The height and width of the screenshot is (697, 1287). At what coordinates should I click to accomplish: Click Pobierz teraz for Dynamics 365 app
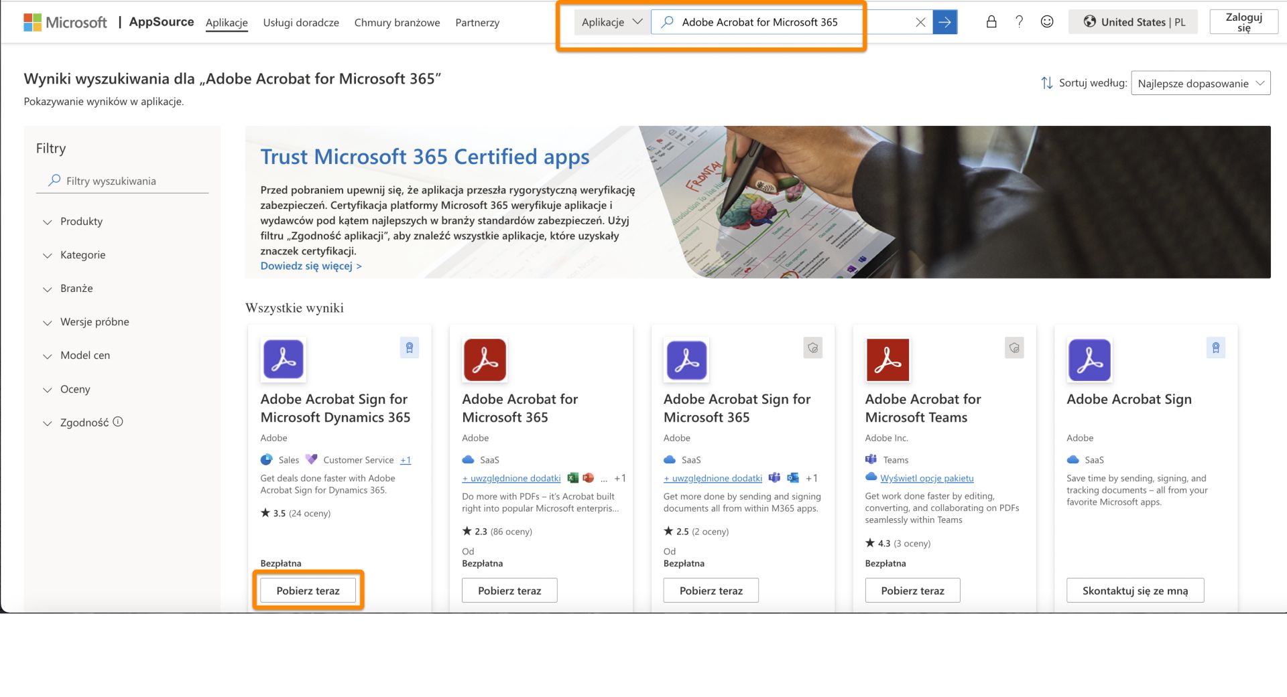pyautogui.click(x=308, y=591)
